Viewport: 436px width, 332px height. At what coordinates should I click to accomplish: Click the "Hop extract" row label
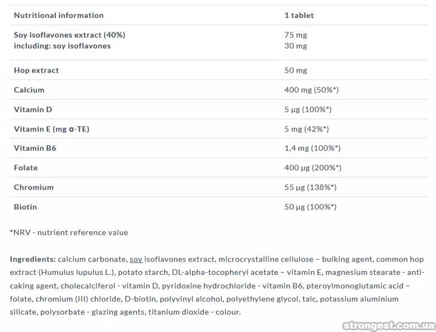point(36,71)
